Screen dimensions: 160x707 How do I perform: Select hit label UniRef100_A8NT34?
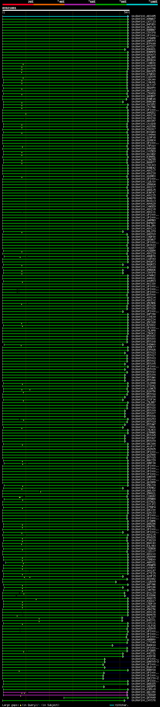(143, 463)
